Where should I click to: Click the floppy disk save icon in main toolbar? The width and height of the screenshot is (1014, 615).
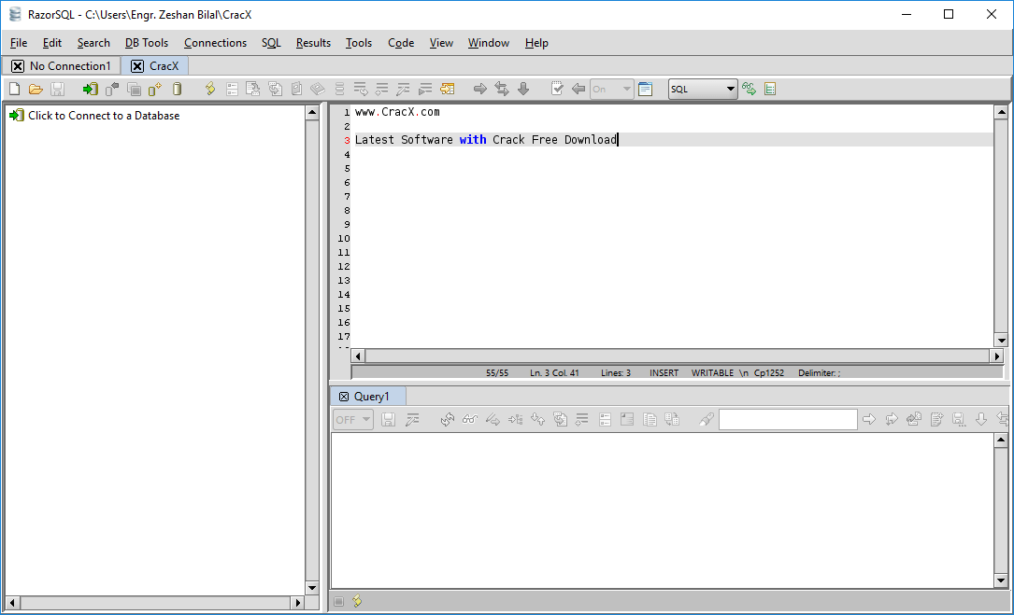(x=58, y=90)
